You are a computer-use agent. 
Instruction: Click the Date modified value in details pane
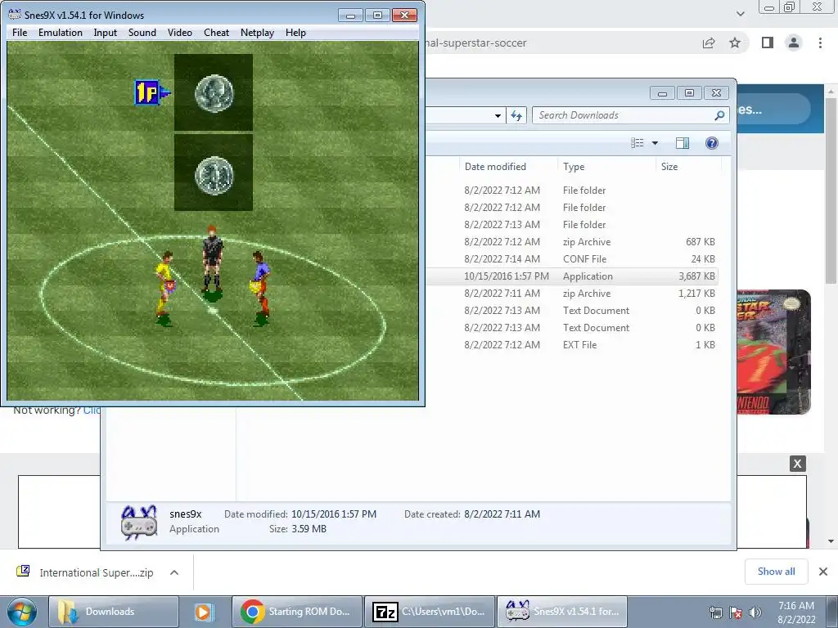point(334,514)
